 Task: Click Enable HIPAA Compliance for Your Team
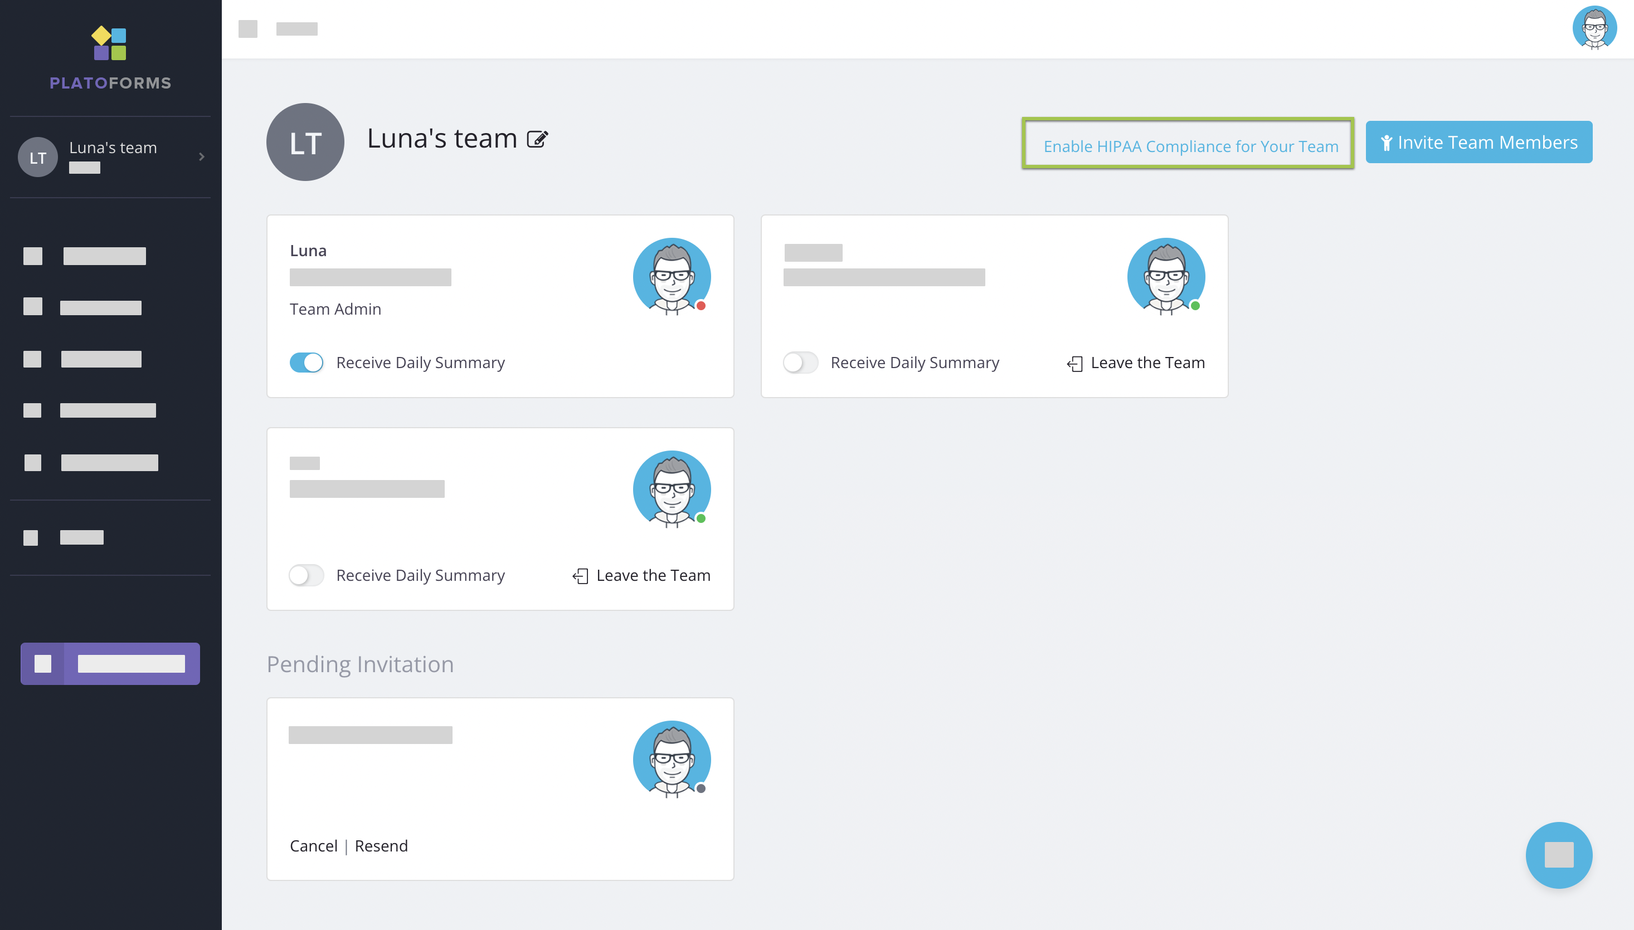pyautogui.click(x=1190, y=146)
